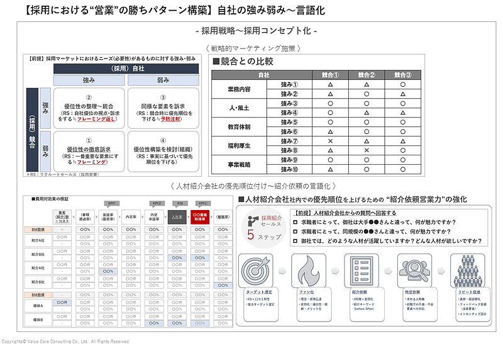The width and height of the screenshot is (503, 344).
Task: Click the × mark in 強み⑦ row under 競合①
Action: coord(331,141)
